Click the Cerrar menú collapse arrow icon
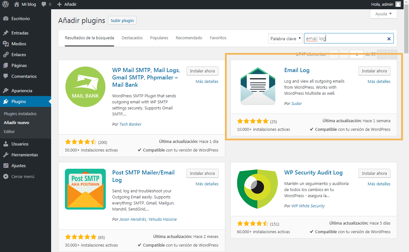Viewport: 409px width, 252px height. [x=6, y=176]
